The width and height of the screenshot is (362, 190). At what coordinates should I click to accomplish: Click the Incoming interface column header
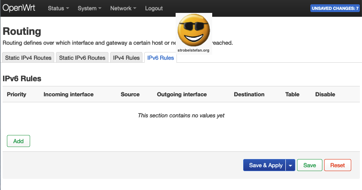pos(68,94)
